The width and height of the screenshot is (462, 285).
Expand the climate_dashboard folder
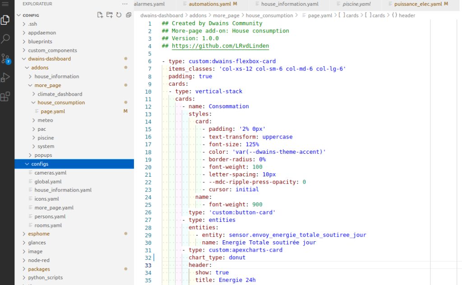point(74,94)
